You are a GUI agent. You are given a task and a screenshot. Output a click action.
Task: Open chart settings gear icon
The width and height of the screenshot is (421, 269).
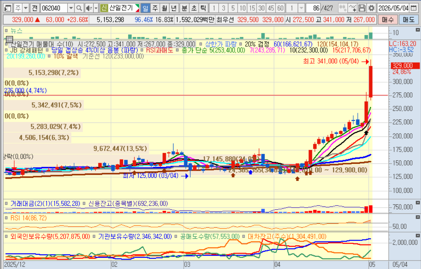point(371,8)
